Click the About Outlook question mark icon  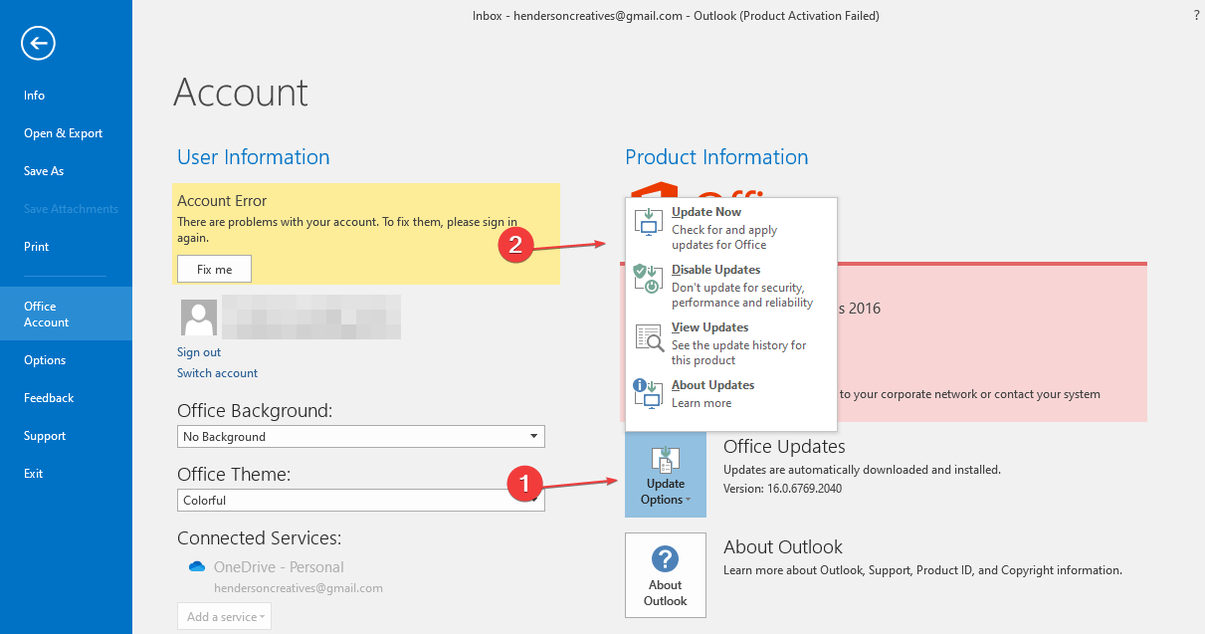(x=665, y=560)
